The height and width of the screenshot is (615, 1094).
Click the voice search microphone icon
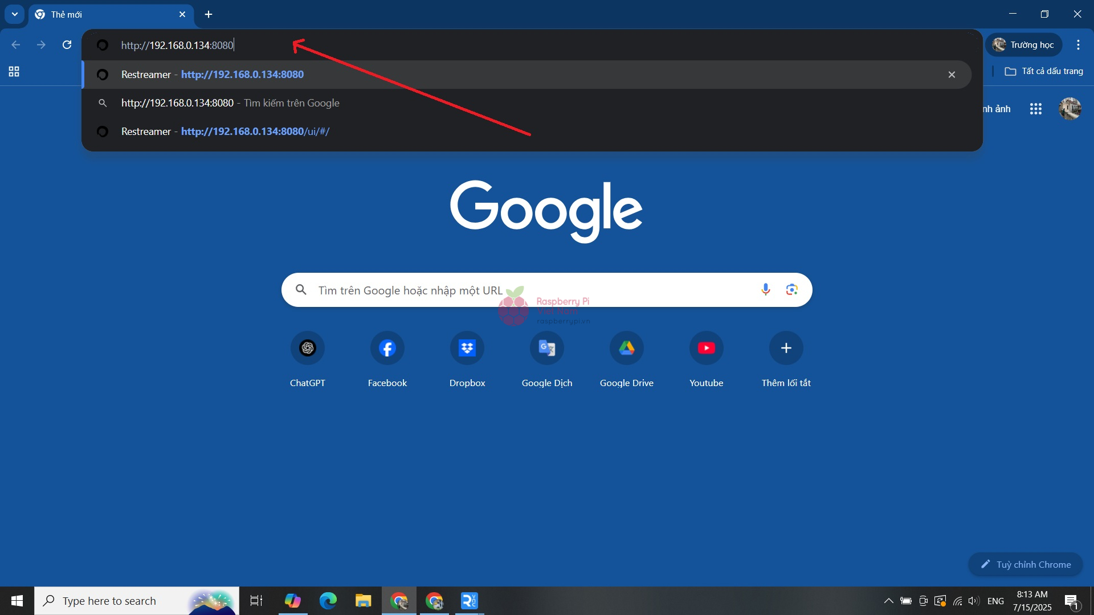765,290
